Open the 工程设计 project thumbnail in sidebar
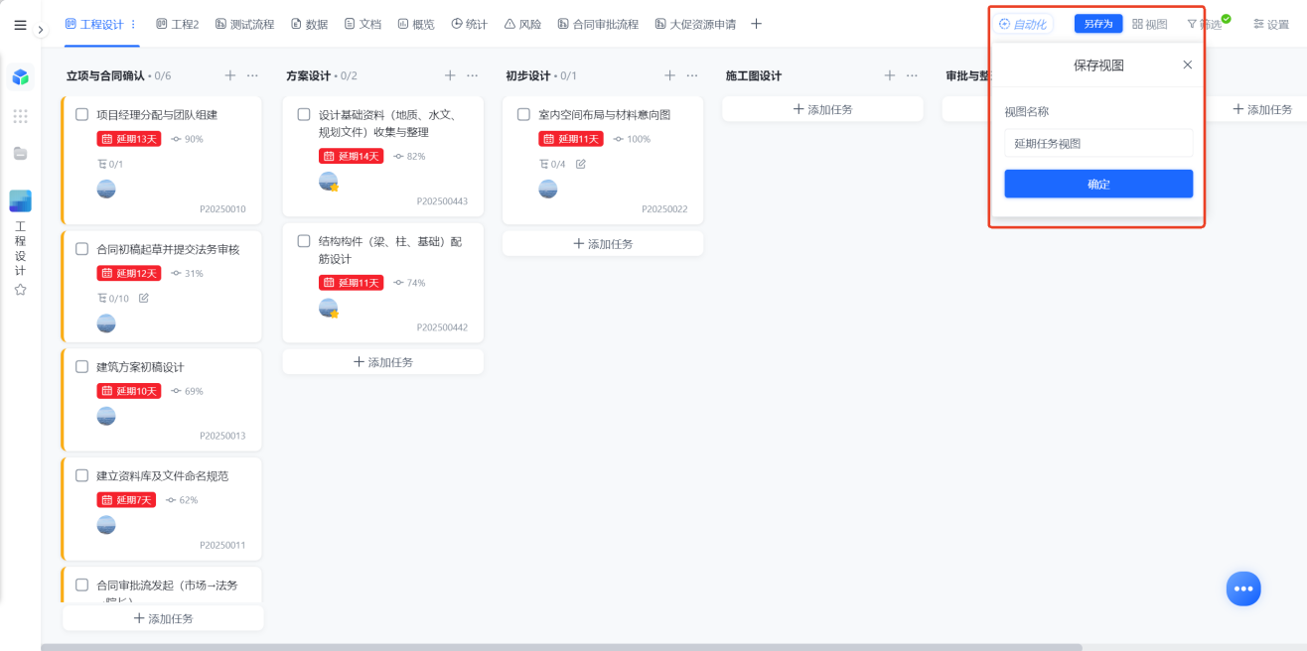Screen dimensions: 1307x651 point(20,200)
